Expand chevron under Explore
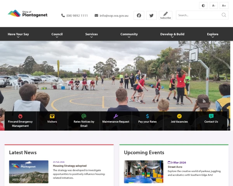This screenshot has height=186, width=233. 213,37
